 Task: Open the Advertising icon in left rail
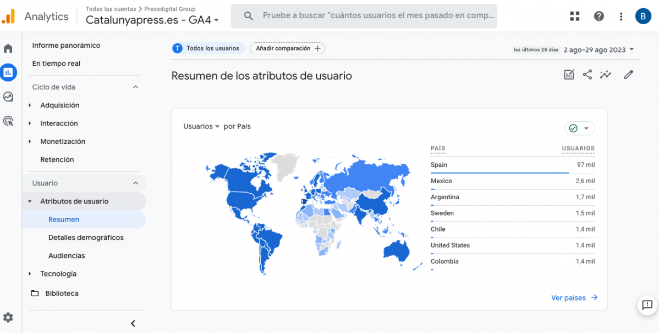[8, 121]
